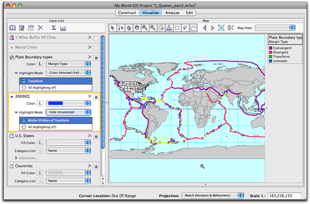Remove the 2009EQ layer with X
The width and height of the screenshot is (310, 204).
90,96
